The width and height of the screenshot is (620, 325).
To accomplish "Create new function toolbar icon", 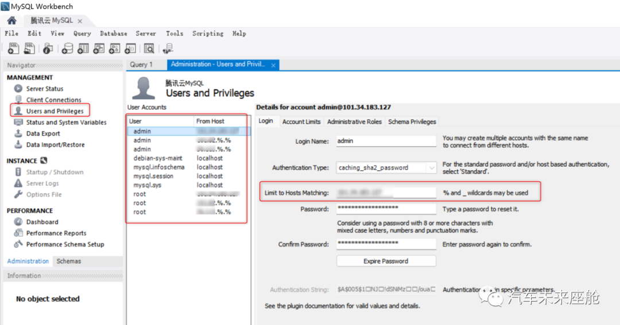I will tap(130, 49).
